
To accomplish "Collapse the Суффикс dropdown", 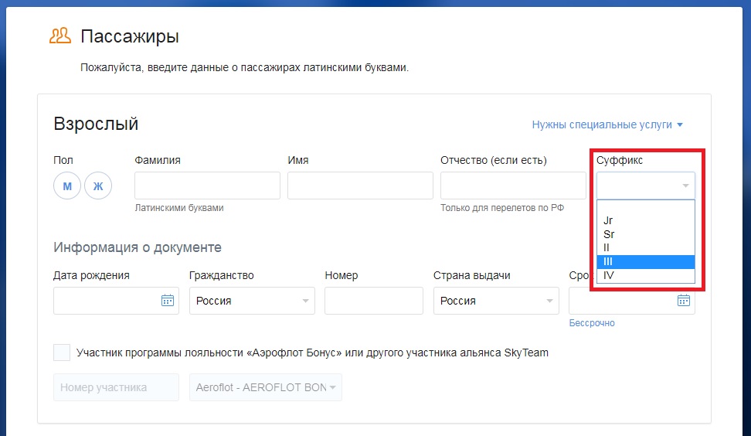I will (685, 186).
